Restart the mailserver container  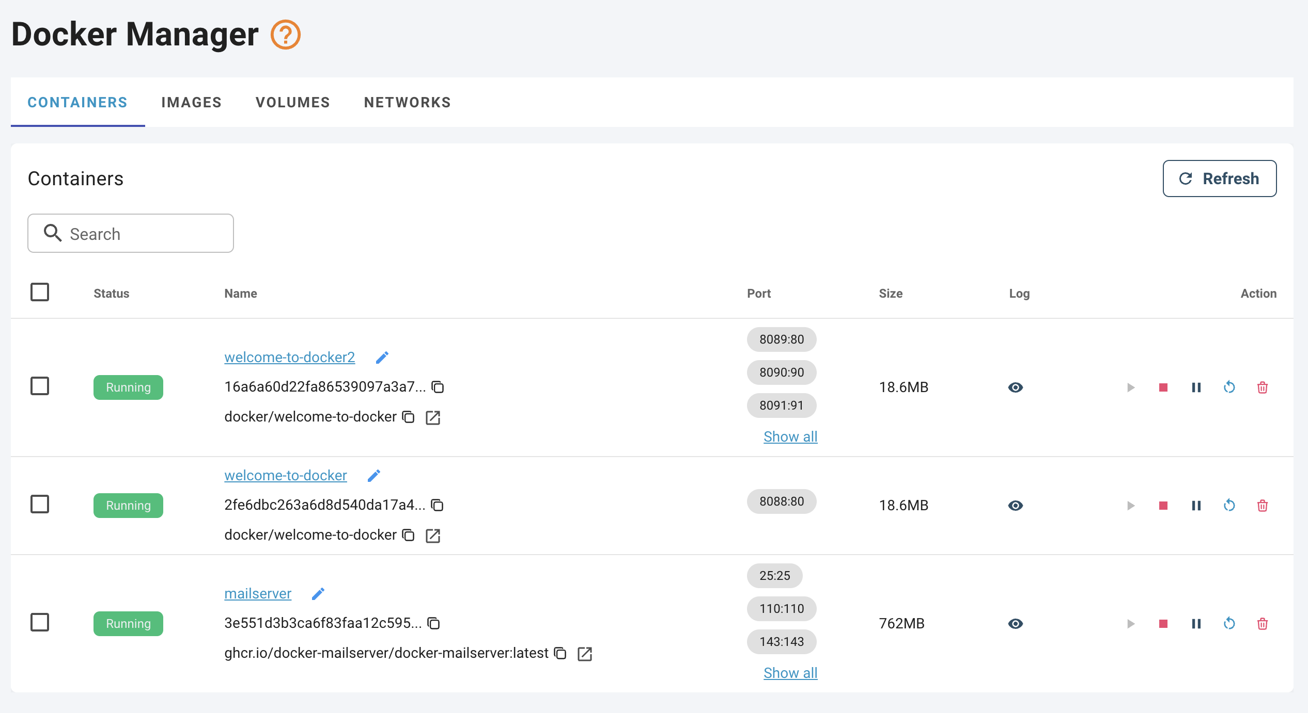tap(1229, 624)
